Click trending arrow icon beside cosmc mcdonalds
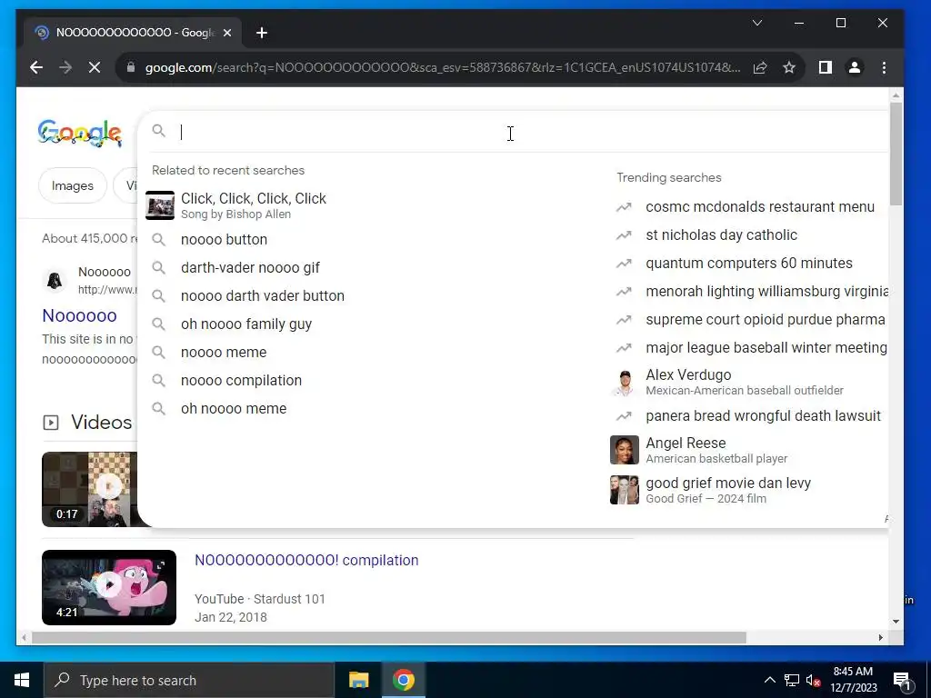931x698 pixels. [624, 207]
